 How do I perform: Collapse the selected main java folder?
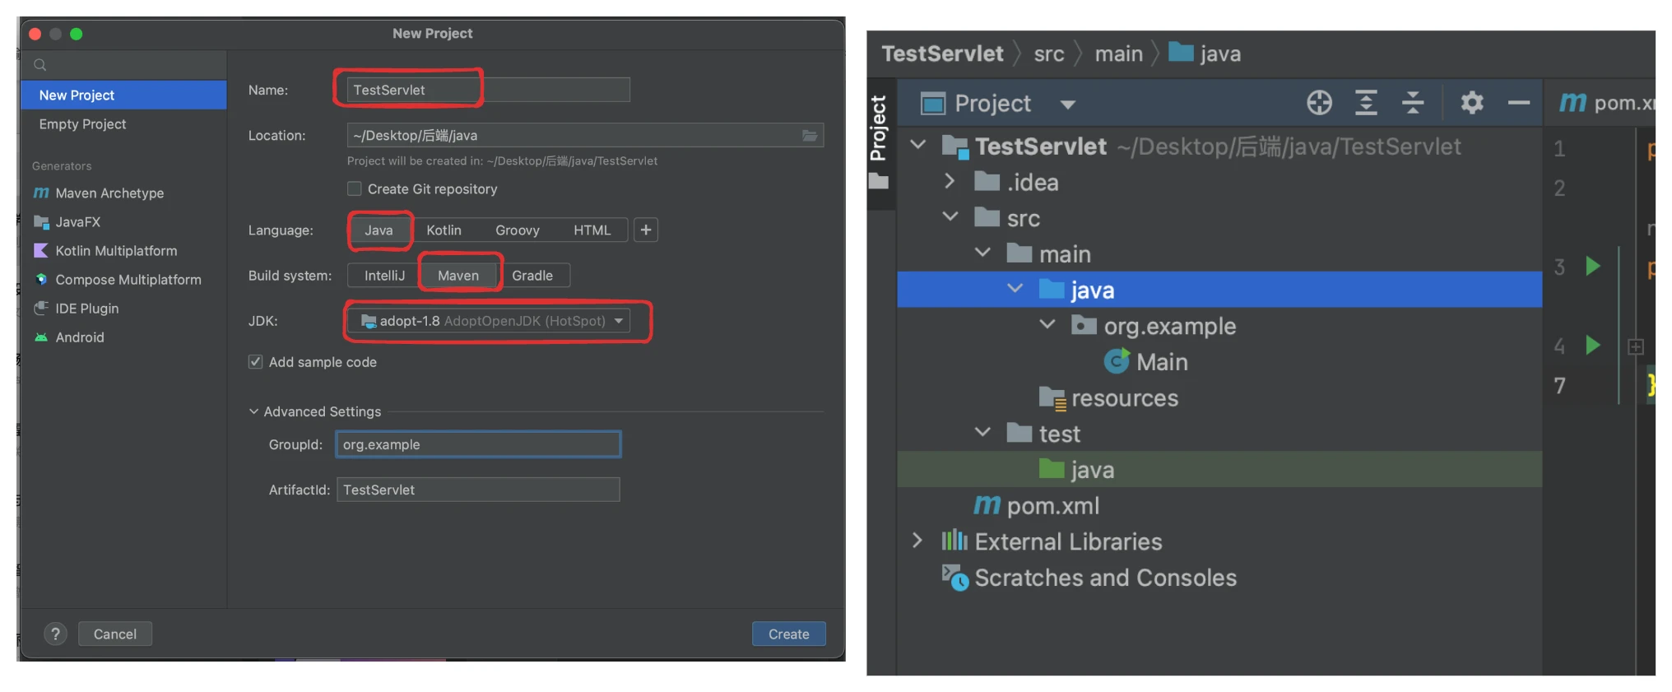coord(1015,288)
